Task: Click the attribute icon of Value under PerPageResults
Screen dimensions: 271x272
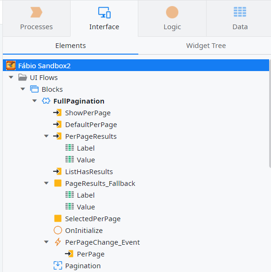Action: tap(70, 160)
